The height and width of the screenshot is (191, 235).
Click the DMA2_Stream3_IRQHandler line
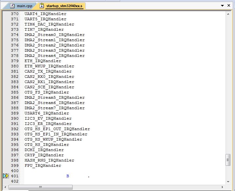[x=55, y=50]
